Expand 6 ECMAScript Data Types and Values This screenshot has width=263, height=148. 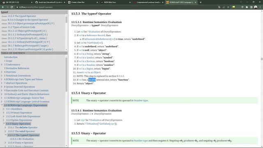tap(2, 79)
